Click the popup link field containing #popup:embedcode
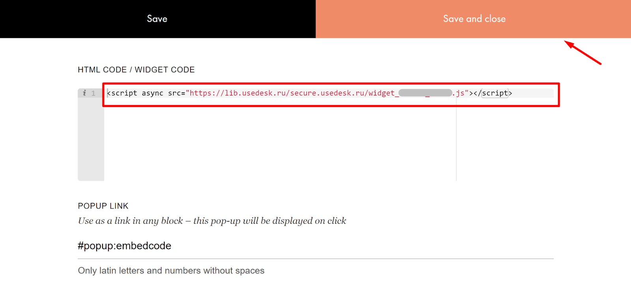631x283 pixels. click(x=315, y=246)
